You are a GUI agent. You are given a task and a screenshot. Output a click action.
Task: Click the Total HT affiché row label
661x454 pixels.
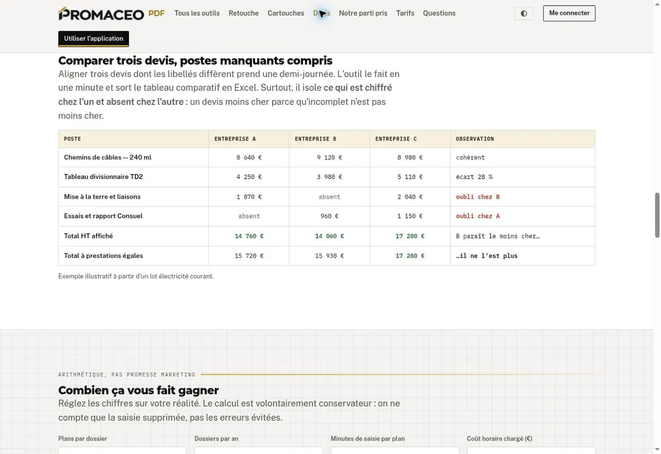point(88,236)
